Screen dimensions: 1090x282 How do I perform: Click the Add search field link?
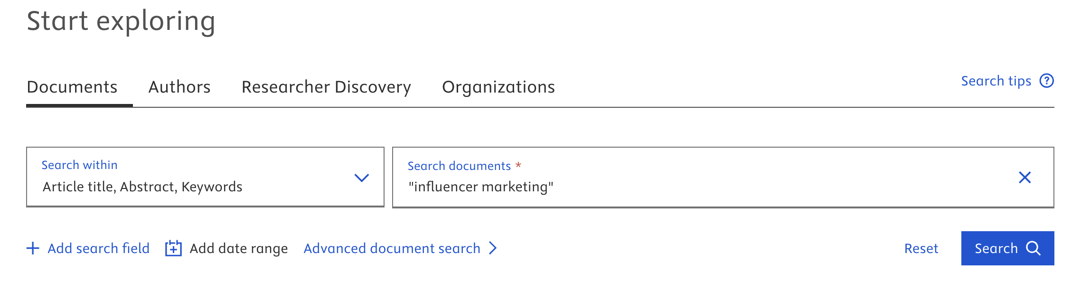coord(99,248)
